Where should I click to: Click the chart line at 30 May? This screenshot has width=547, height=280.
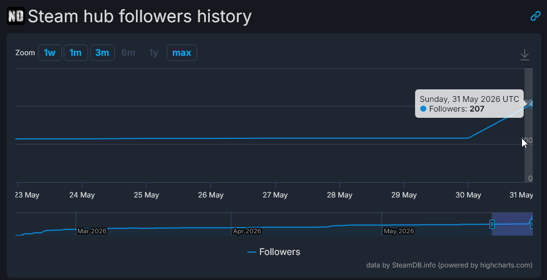click(468, 138)
